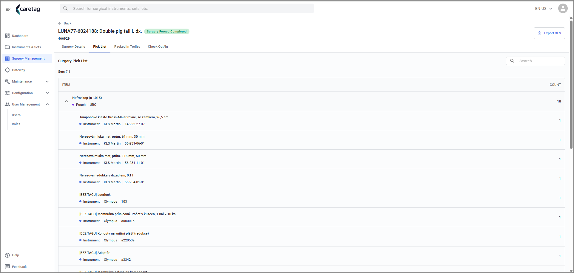Go Back to previous page
This screenshot has width=574, height=273.
[x=65, y=23]
